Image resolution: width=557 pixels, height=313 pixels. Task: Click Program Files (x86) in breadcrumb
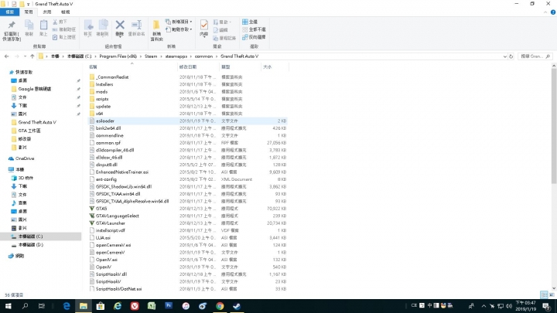coord(118,56)
